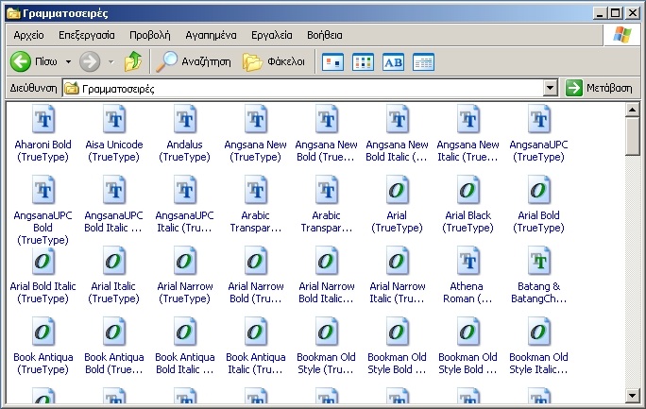
Task: Click the scrollbar down arrow
Action: pos(632,396)
